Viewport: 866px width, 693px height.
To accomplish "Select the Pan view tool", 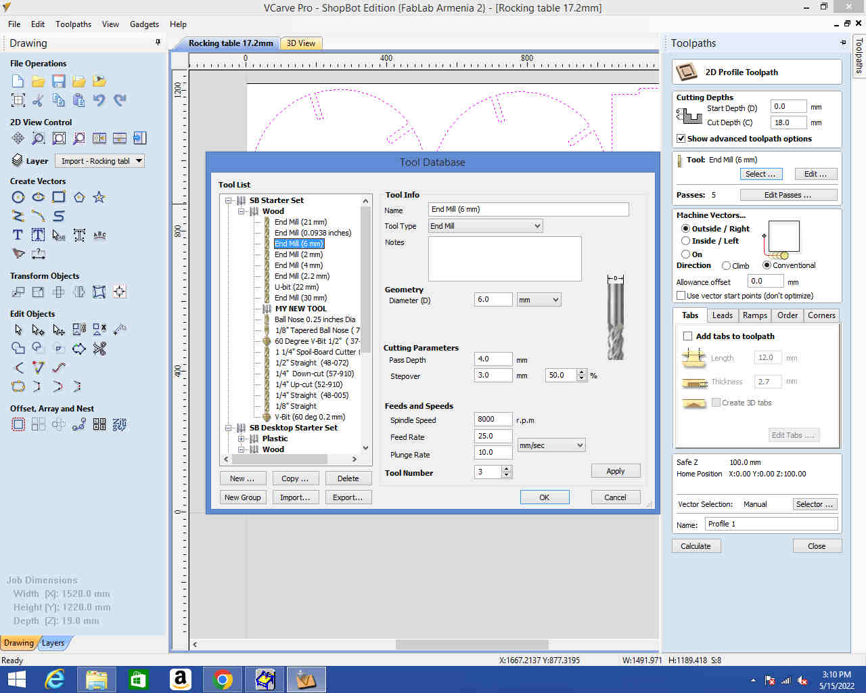I will [x=18, y=138].
